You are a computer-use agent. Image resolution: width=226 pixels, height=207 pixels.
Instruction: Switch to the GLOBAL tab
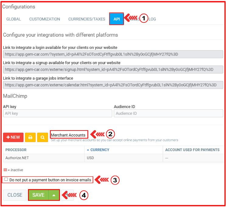point(14,19)
